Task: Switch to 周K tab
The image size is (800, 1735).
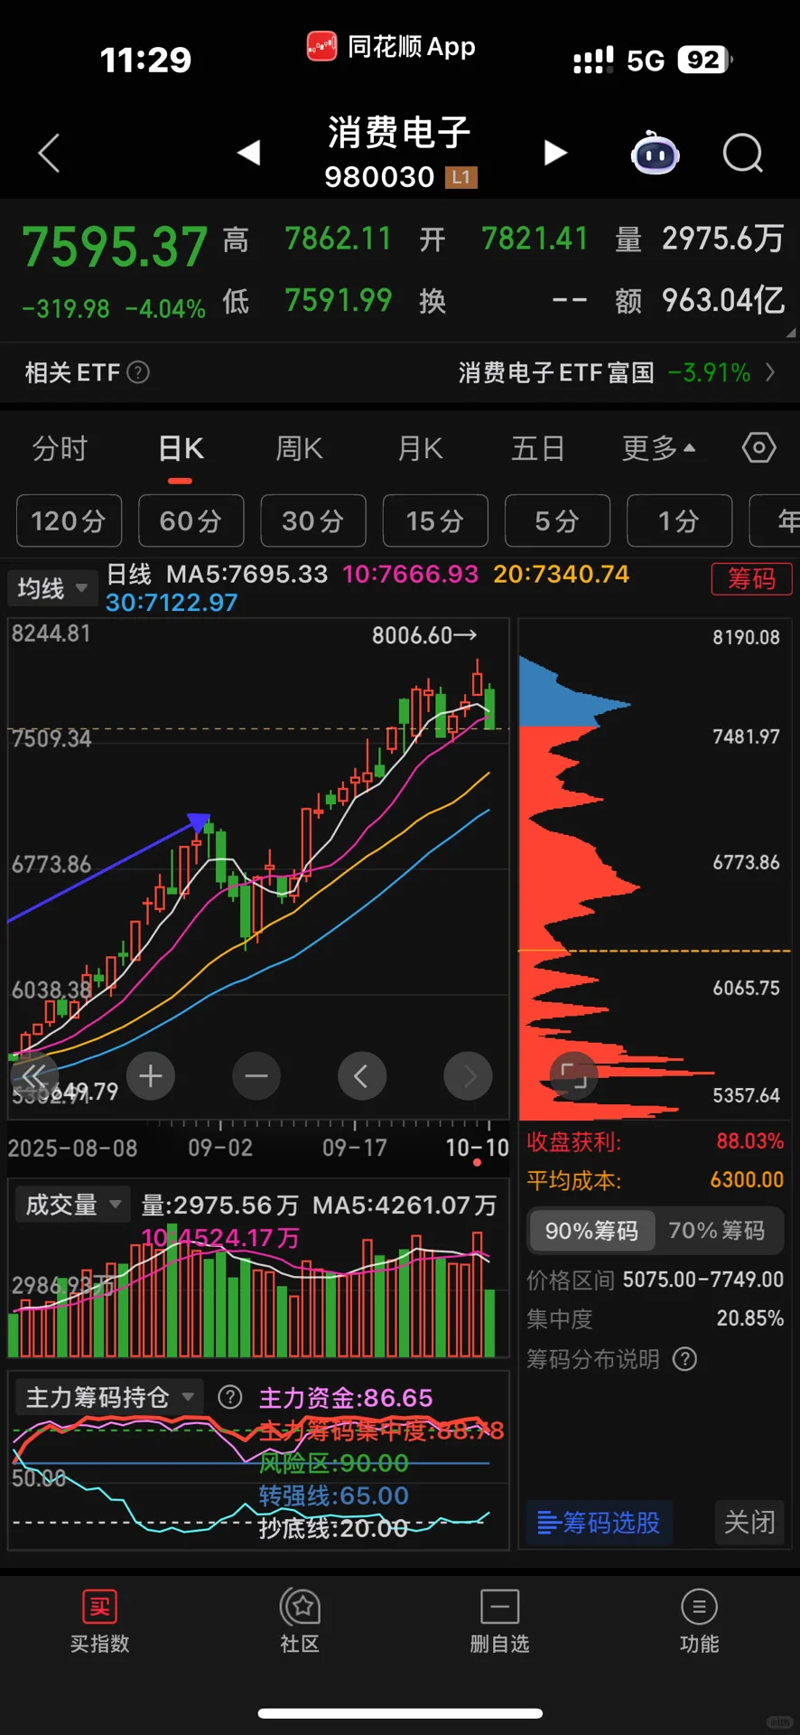Action: click(x=299, y=448)
